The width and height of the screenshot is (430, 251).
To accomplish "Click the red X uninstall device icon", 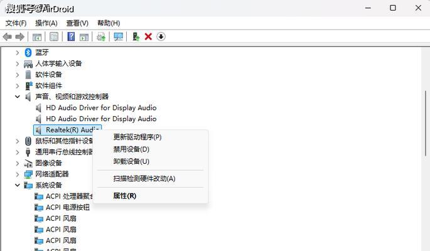I will click(x=148, y=37).
